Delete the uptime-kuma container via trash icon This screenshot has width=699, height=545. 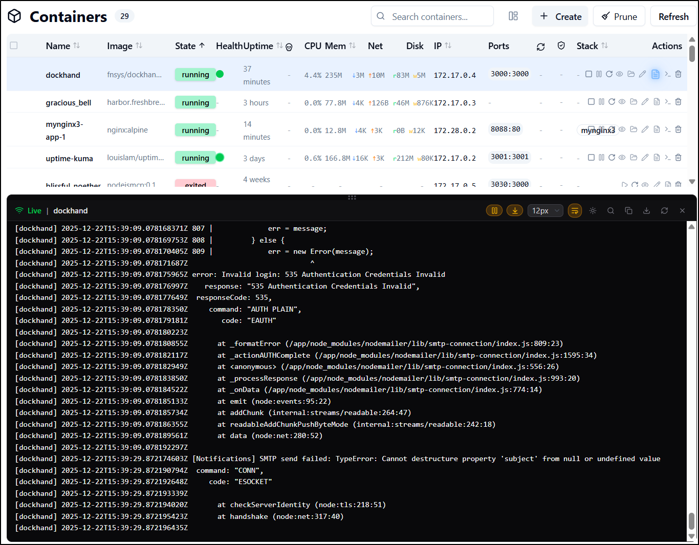pyautogui.click(x=678, y=158)
